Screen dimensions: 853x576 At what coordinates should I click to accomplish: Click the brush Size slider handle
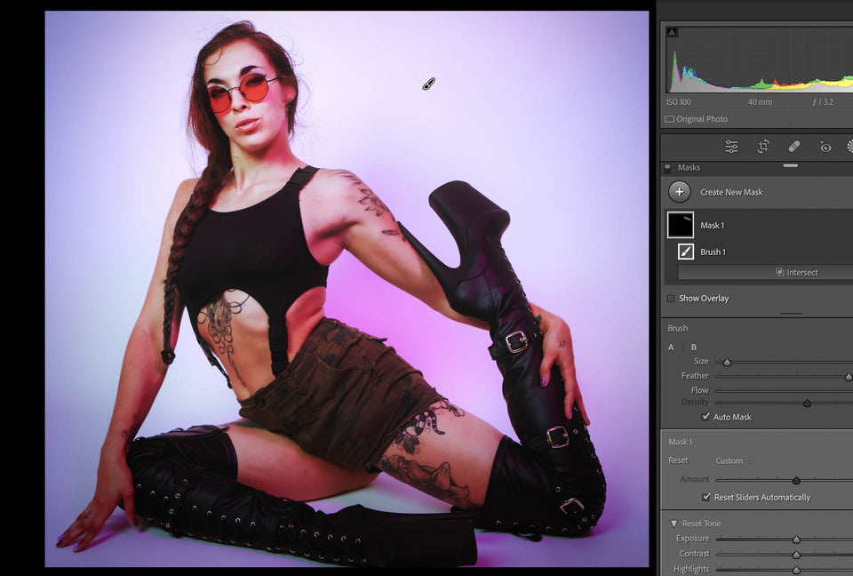coord(727,363)
